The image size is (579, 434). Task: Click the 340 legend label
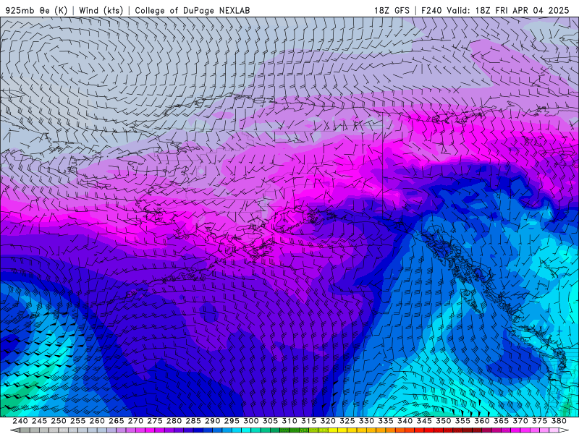click(405, 421)
